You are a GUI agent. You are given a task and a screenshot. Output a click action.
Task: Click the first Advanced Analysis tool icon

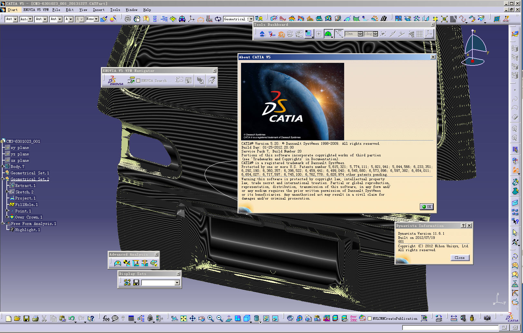[x=118, y=263]
